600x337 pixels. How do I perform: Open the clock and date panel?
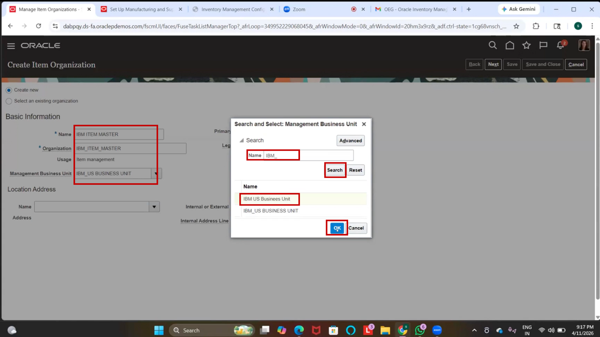(582, 330)
